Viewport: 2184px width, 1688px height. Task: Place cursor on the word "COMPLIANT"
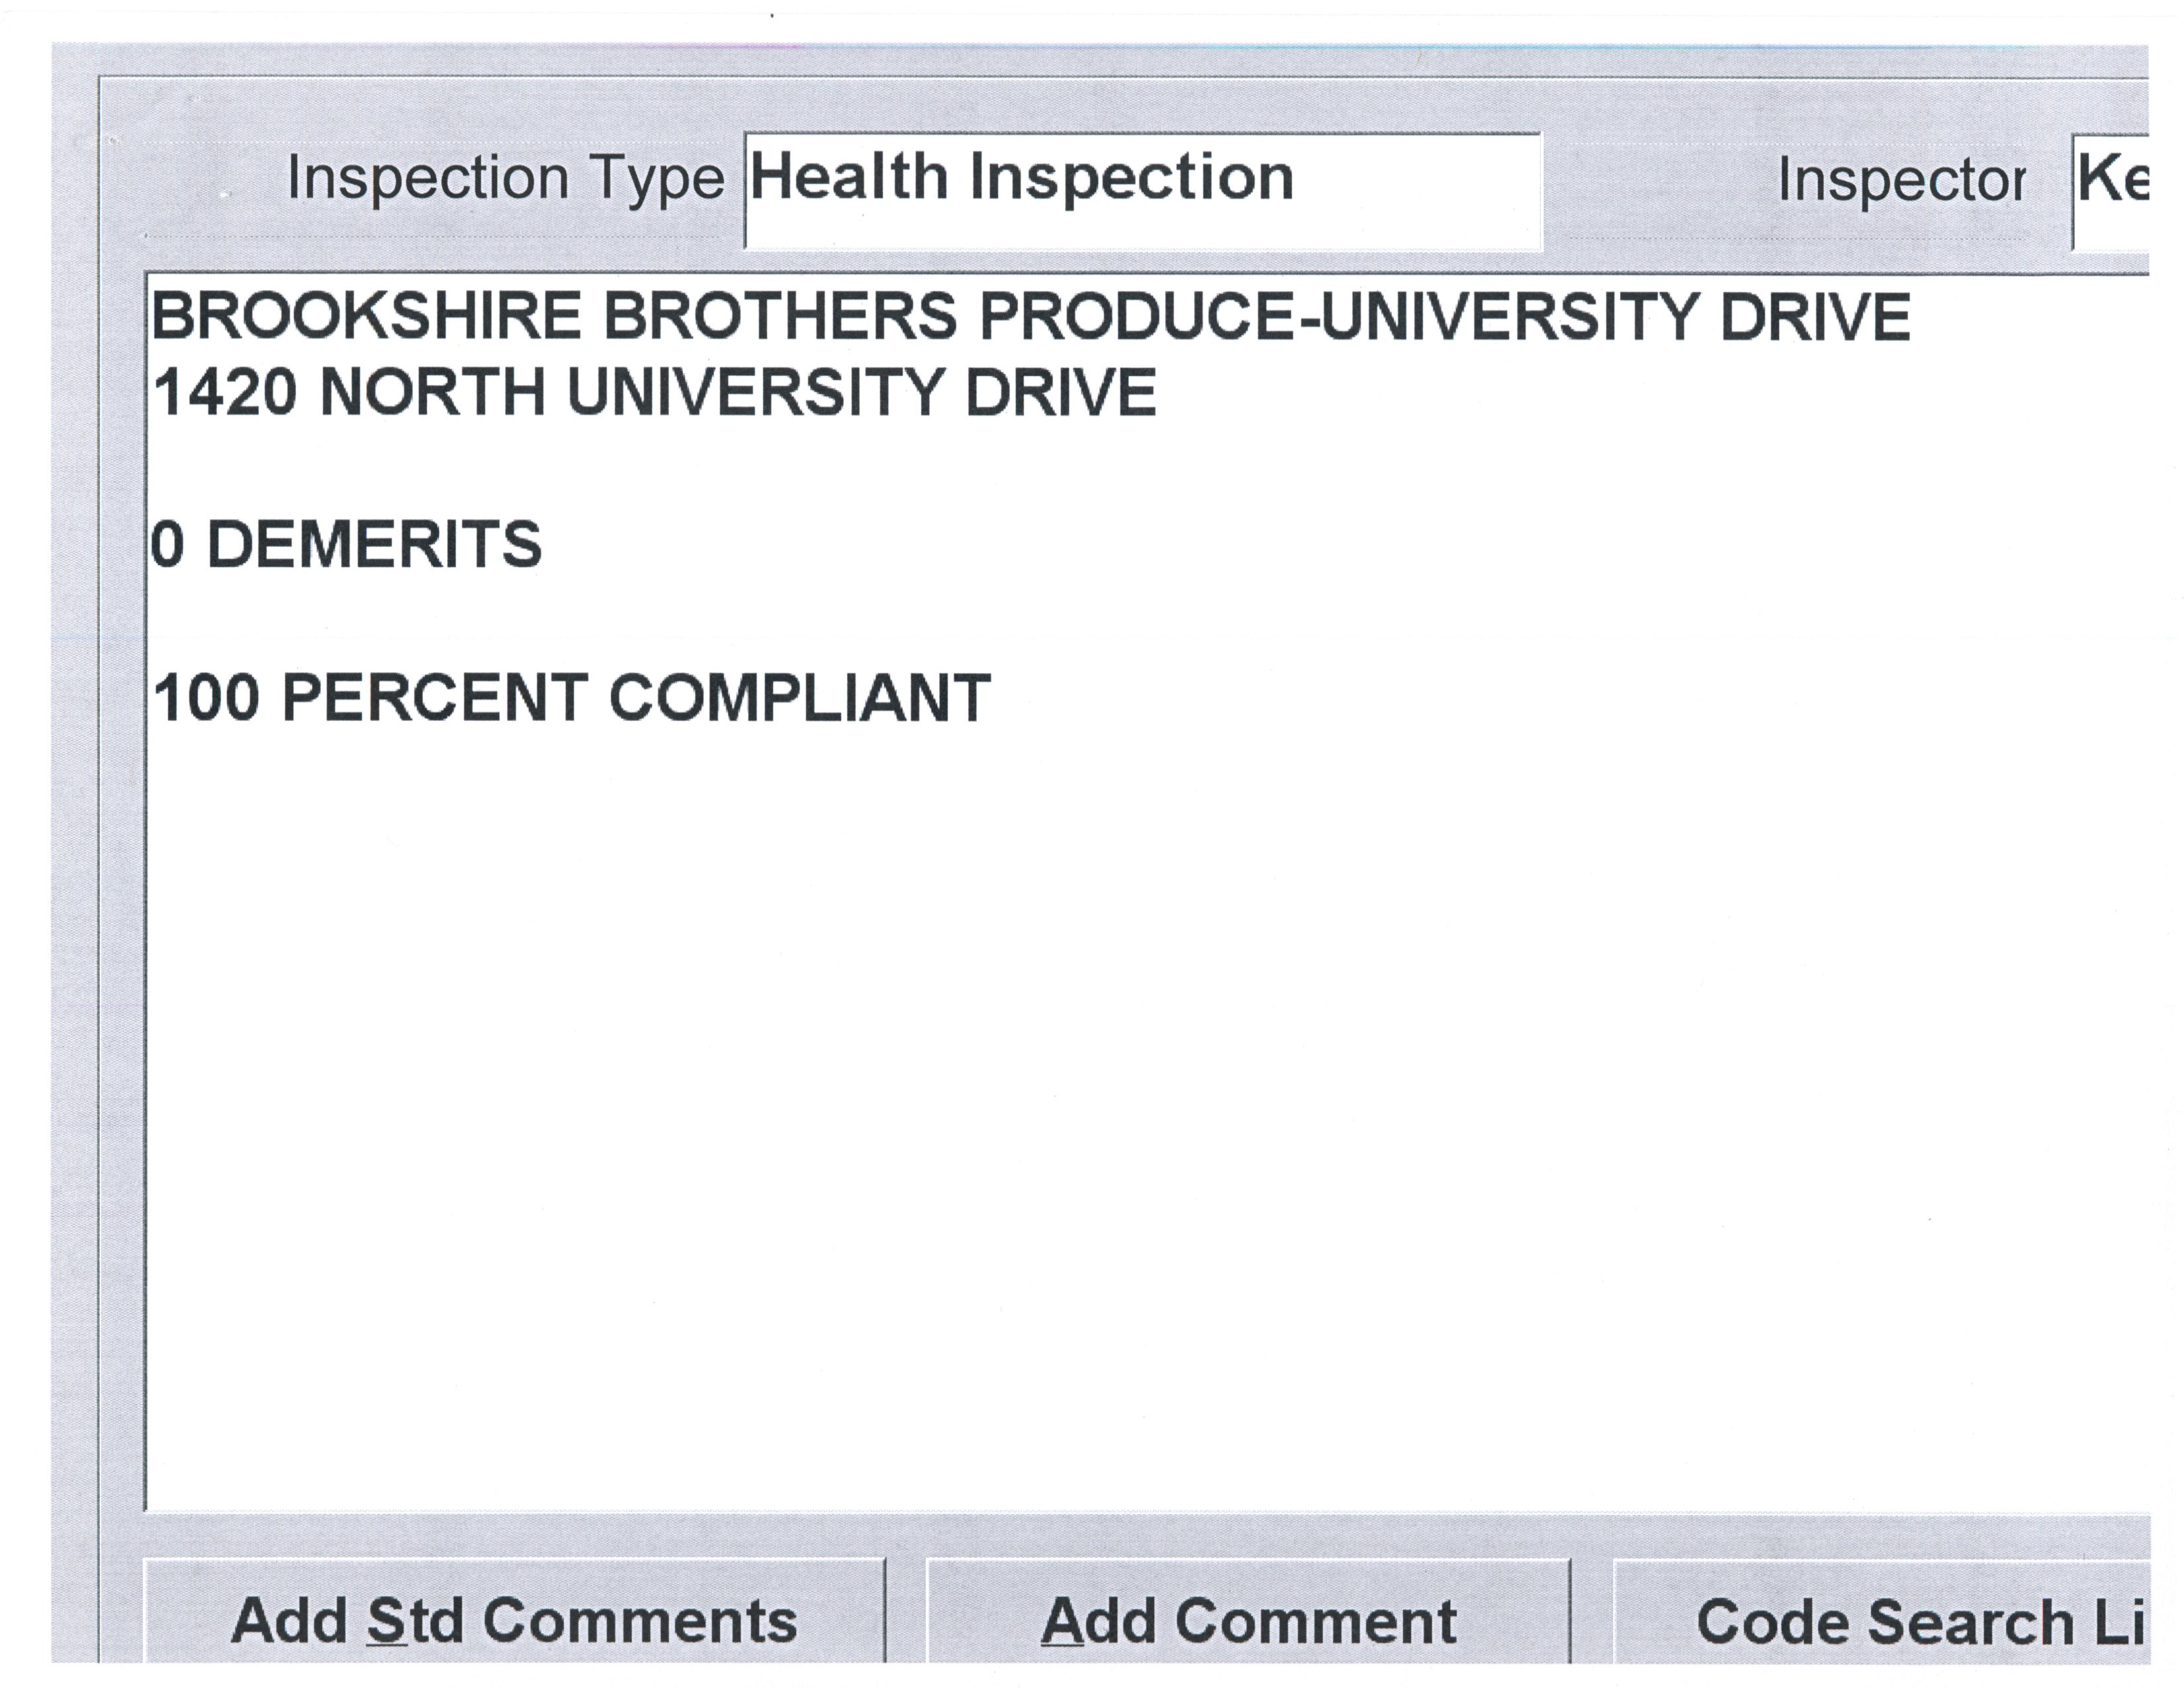pos(800,698)
